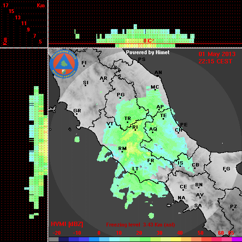
Task: Select the FR city label
Action: [x=151, y=161]
